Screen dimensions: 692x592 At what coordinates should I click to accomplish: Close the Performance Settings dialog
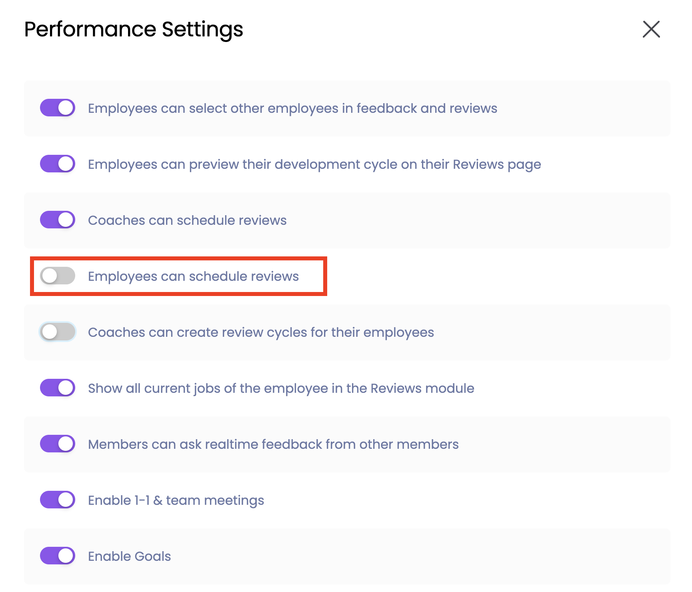(651, 29)
